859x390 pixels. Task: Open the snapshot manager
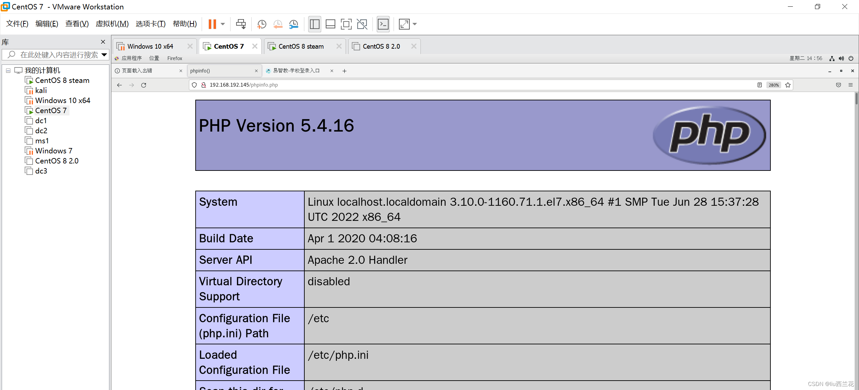point(294,24)
